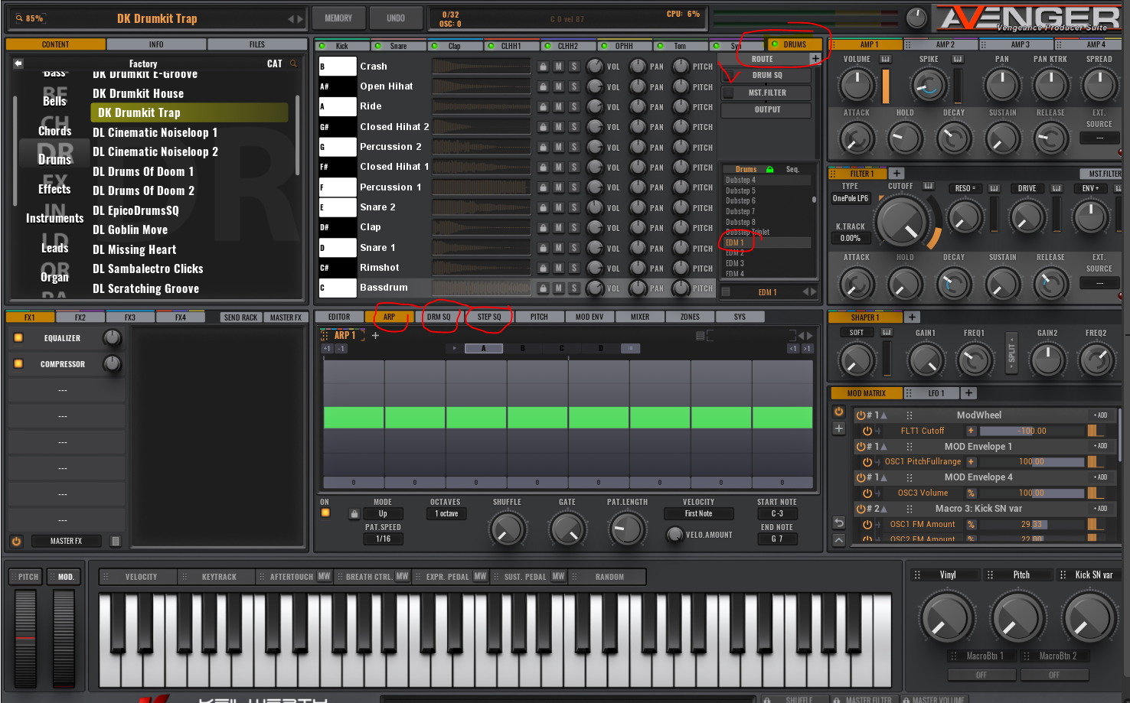Screen dimensions: 1130x703
Task: Add an arpeggiator with the plus beside ARP 1
Action: [375, 335]
